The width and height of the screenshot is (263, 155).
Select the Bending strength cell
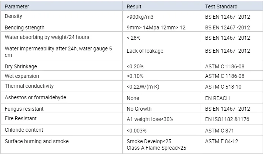24,27
